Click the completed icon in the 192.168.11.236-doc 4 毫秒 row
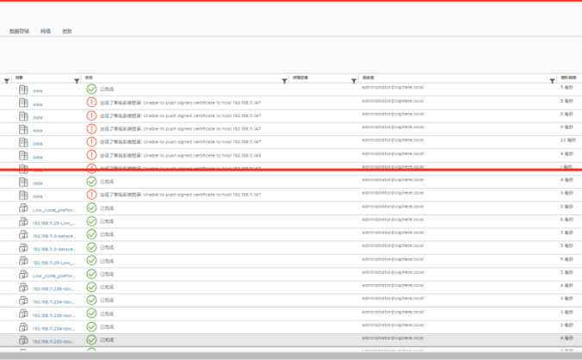This screenshot has width=582, height=360. [91, 287]
